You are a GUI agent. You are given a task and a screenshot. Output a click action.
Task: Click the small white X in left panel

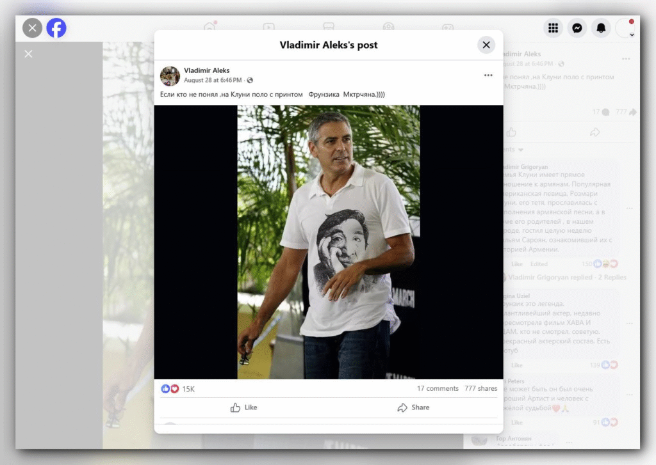28,54
